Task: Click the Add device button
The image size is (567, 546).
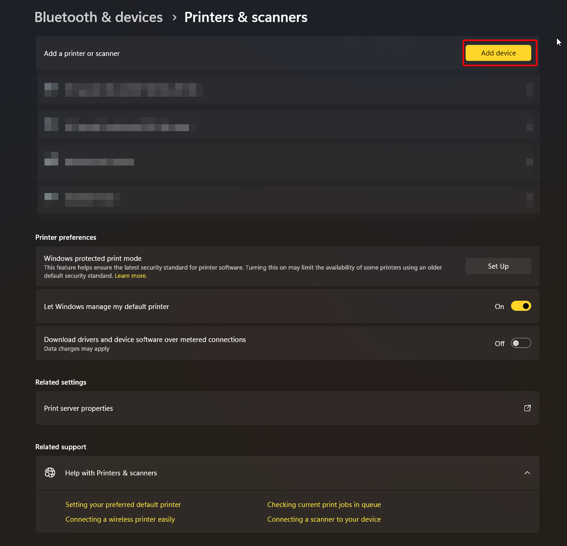Action: 498,53
